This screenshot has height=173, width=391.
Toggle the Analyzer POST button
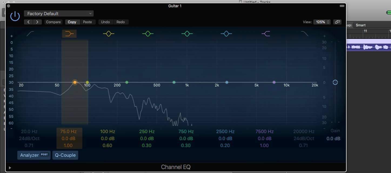click(x=34, y=155)
